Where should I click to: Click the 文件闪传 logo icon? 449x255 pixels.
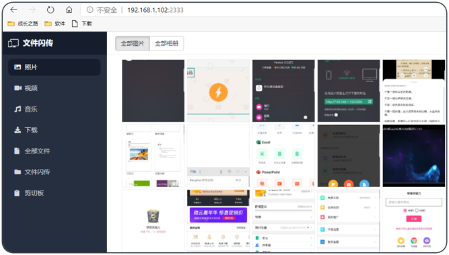pyautogui.click(x=13, y=43)
